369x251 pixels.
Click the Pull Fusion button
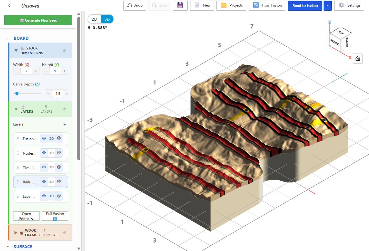point(55,216)
